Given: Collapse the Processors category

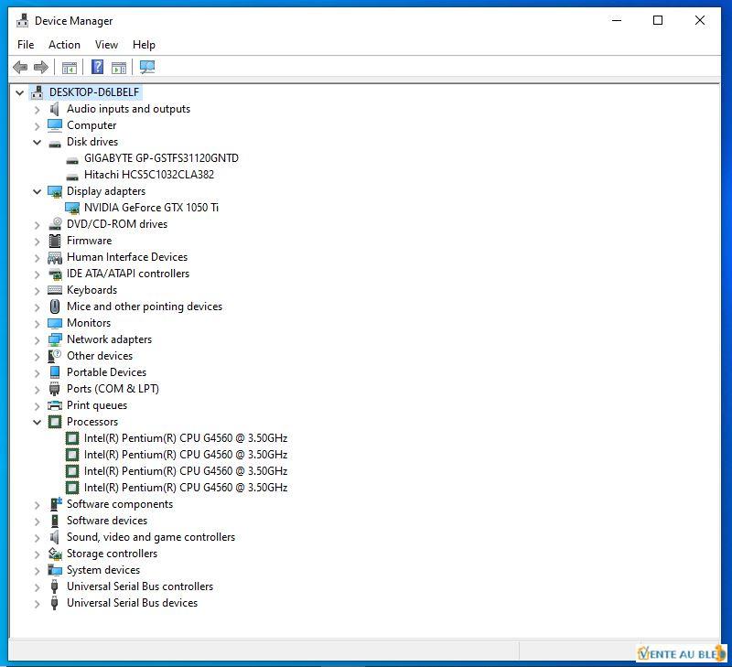Looking at the screenshot, I should pos(37,422).
